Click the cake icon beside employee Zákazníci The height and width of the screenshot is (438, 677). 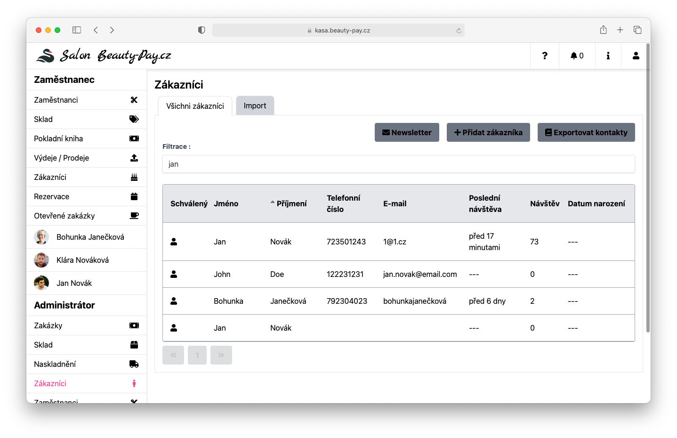[134, 177]
